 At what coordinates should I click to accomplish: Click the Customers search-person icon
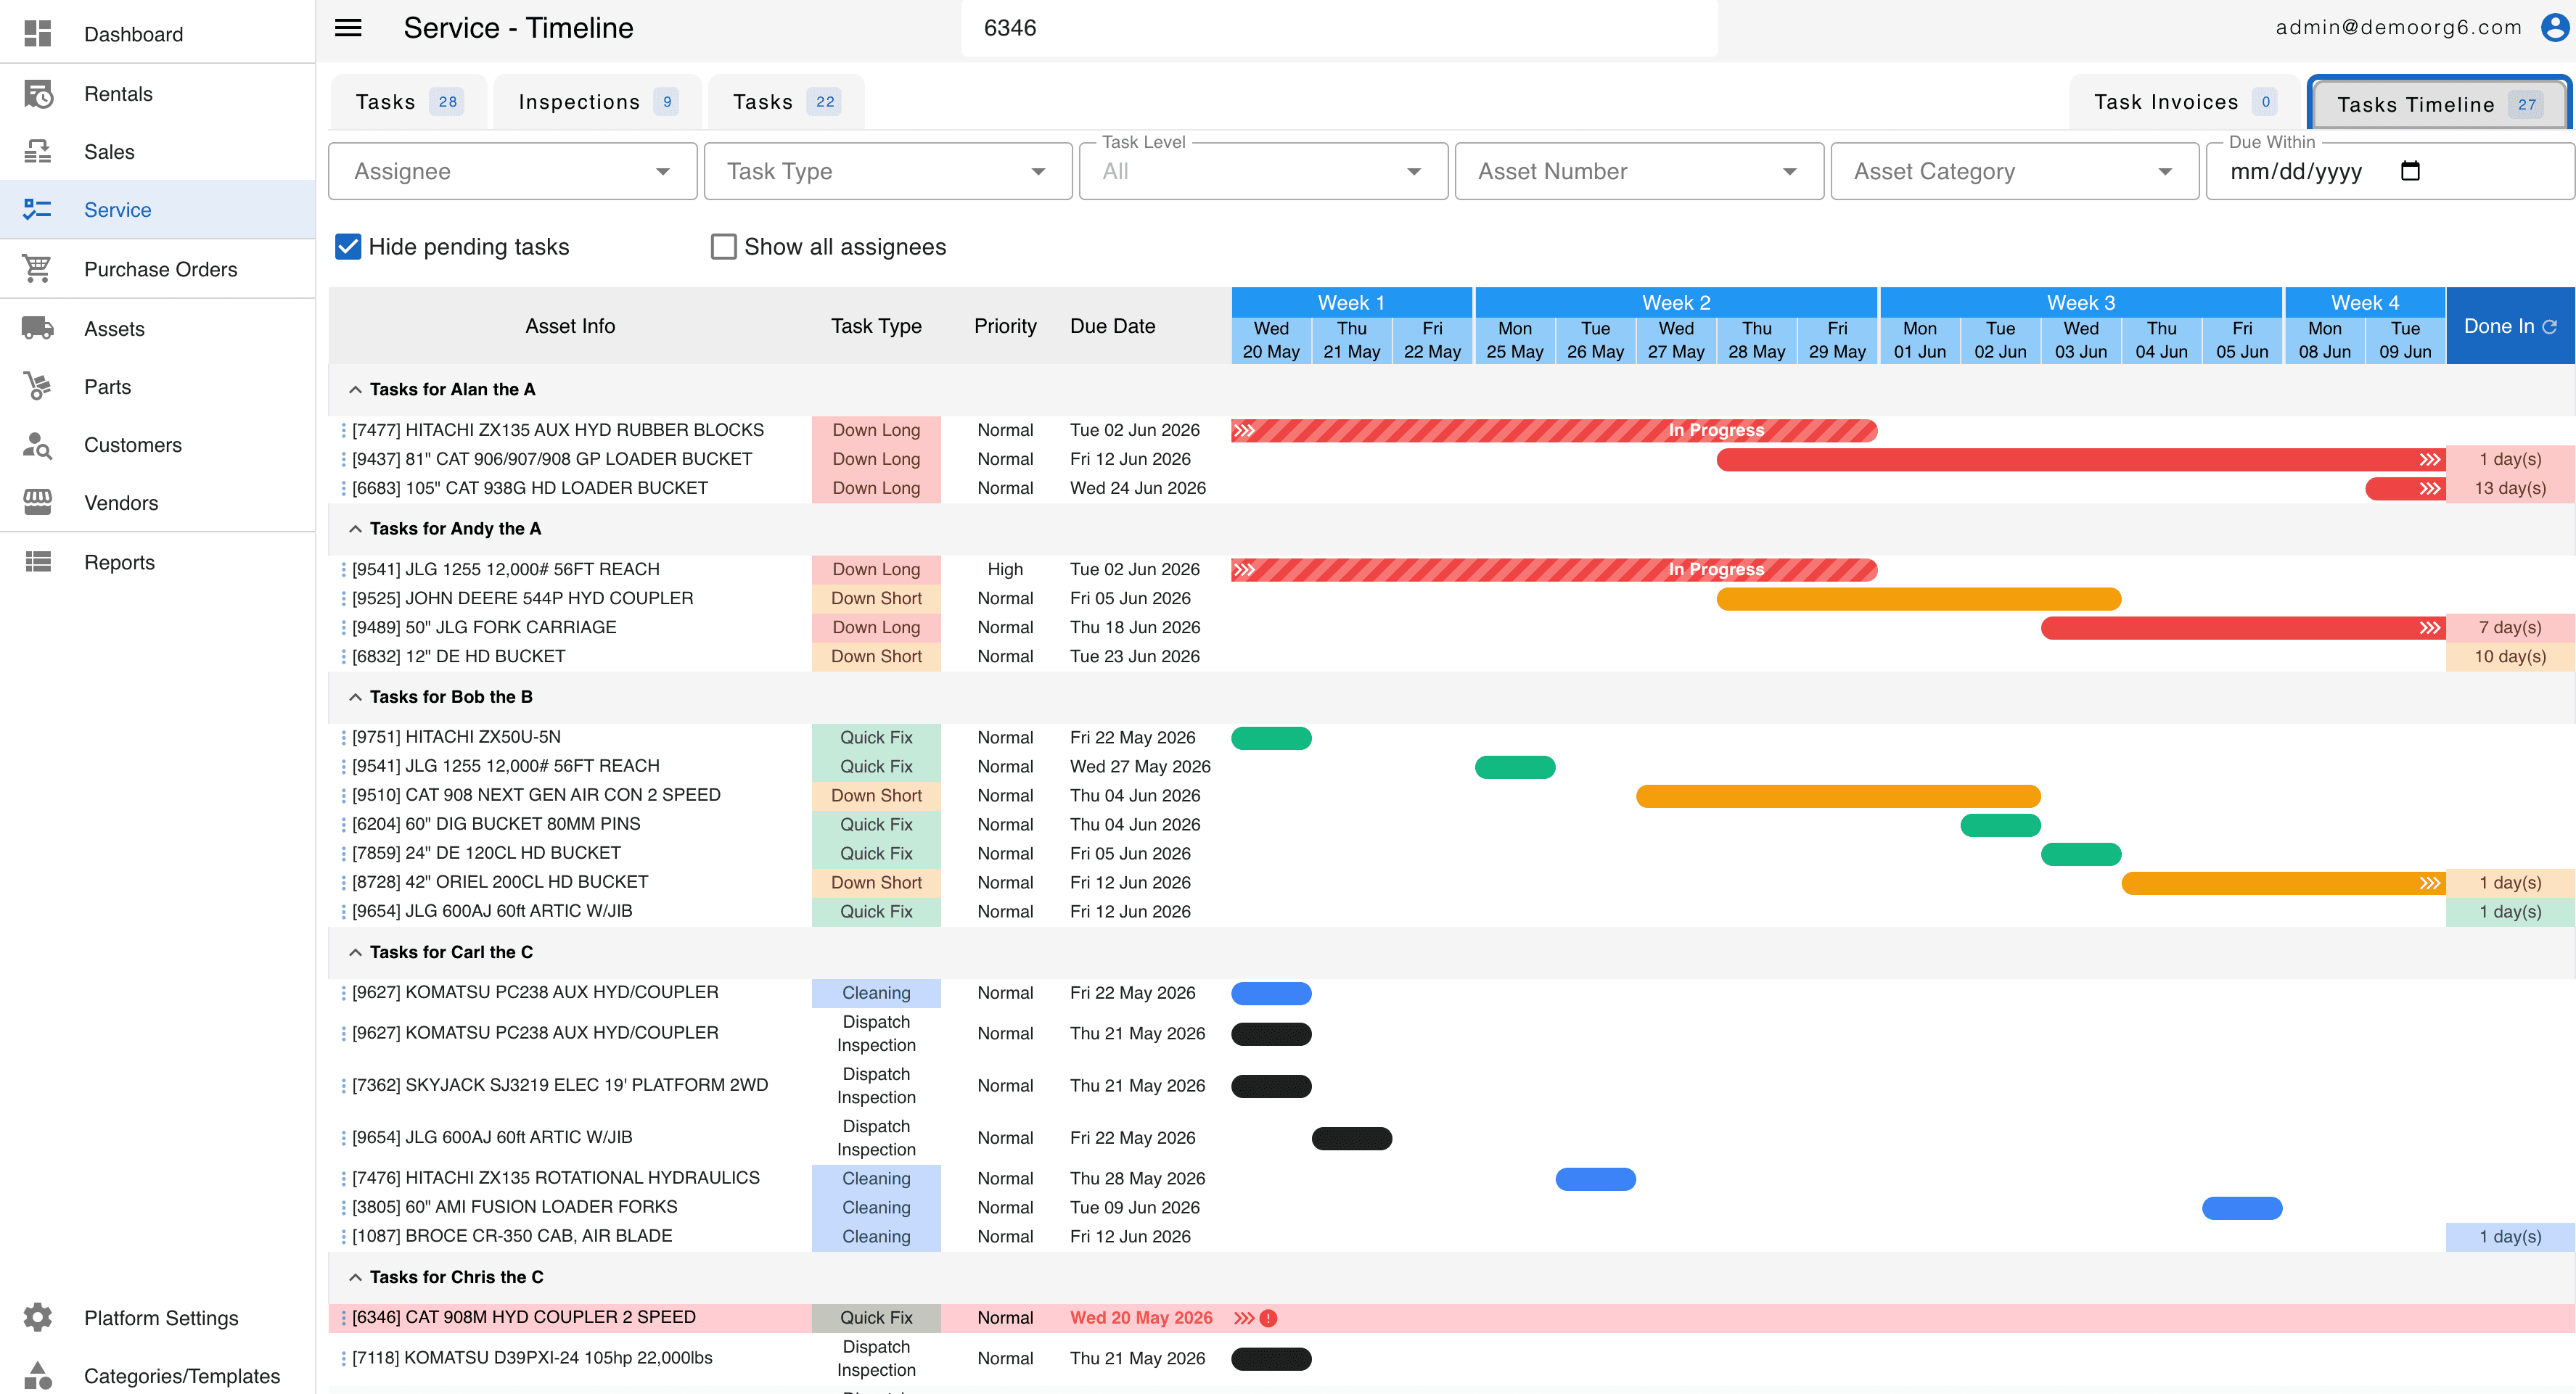tap(38, 445)
